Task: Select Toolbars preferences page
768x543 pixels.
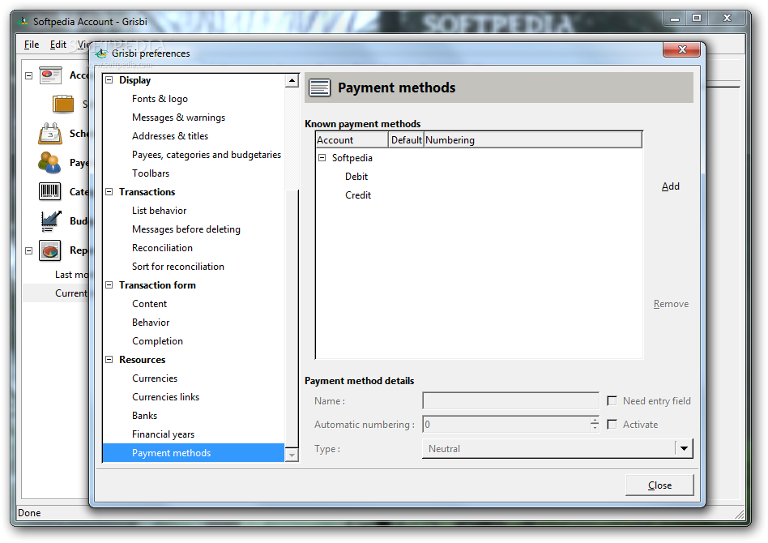Action: tap(151, 173)
